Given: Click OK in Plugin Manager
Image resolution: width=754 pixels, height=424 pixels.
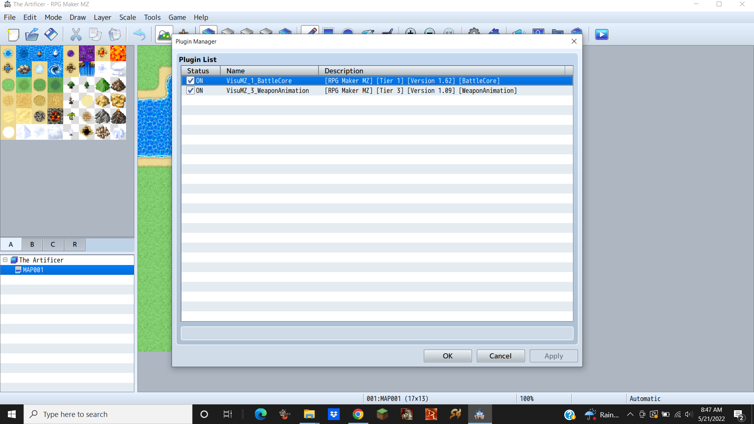Looking at the screenshot, I should pyautogui.click(x=448, y=356).
